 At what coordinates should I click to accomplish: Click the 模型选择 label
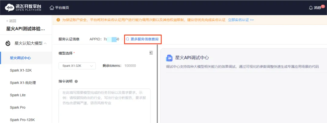(x=66, y=53)
